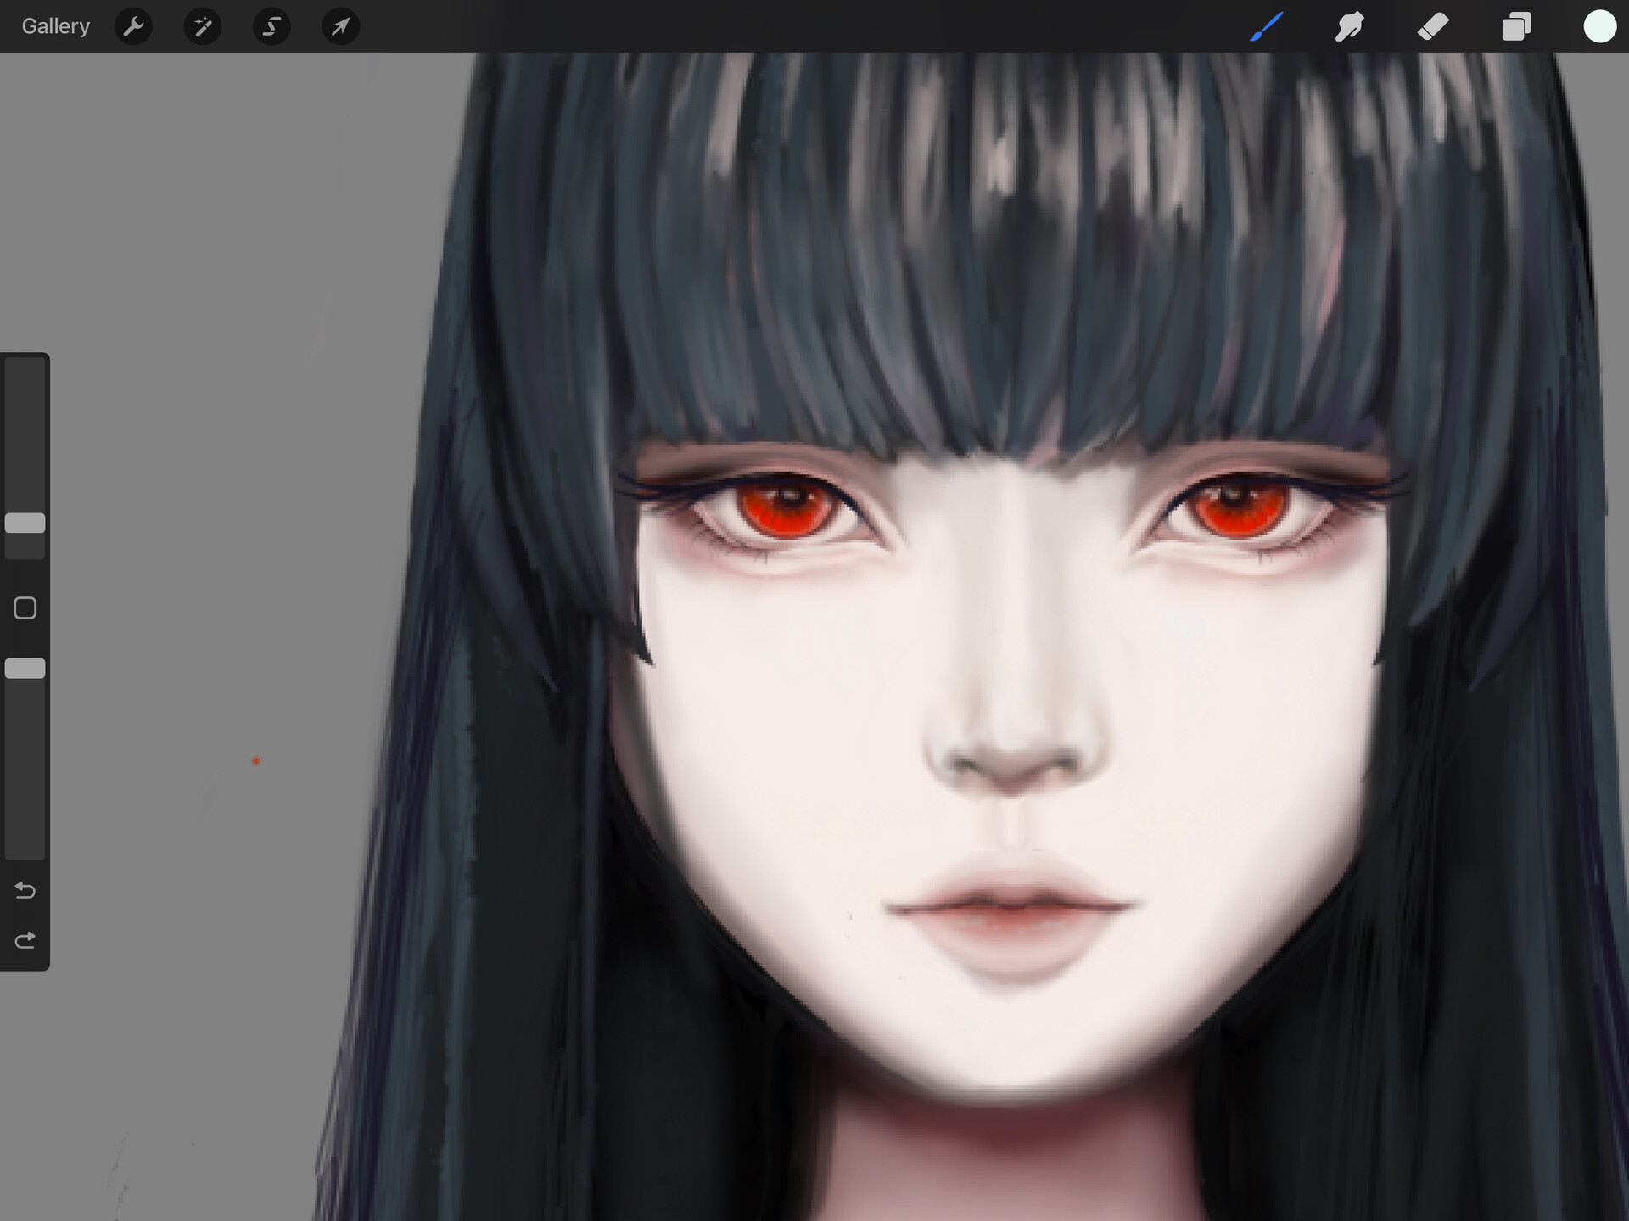The height and width of the screenshot is (1221, 1629).
Task: Toggle the smudge tool active state
Action: click(x=1349, y=25)
